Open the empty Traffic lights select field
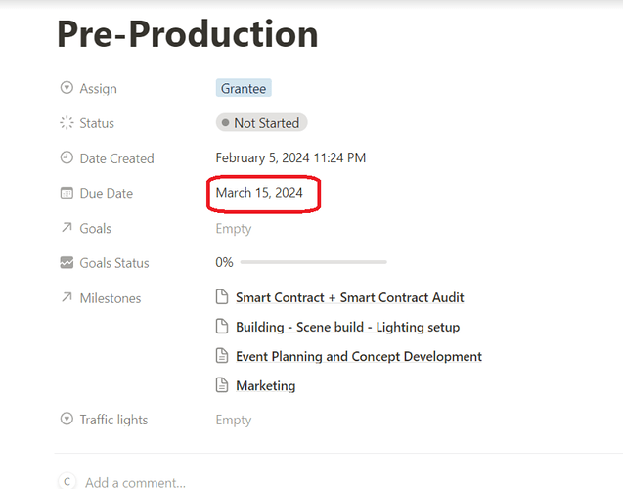The image size is (623, 489). 234,420
